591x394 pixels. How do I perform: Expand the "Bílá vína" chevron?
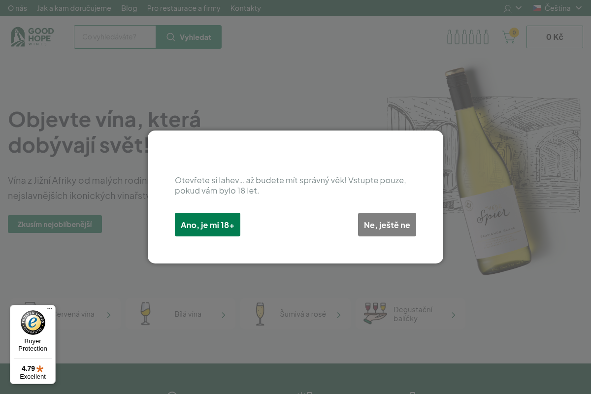pyautogui.click(x=224, y=315)
